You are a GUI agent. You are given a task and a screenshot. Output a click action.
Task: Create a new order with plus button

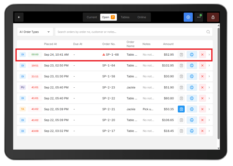[188, 17]
